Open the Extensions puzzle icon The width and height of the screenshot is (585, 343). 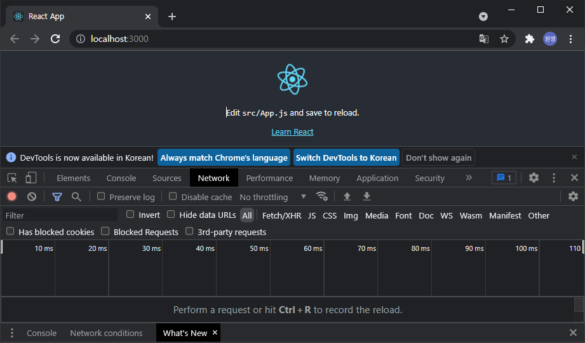[x=529, y=39]
